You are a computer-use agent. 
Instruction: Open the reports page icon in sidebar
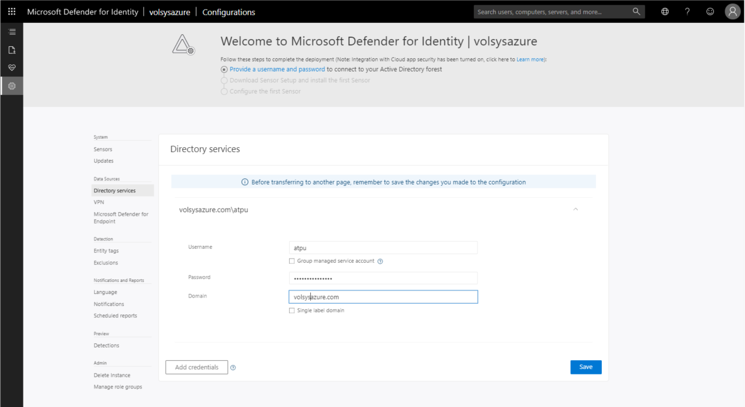point(11,50)
